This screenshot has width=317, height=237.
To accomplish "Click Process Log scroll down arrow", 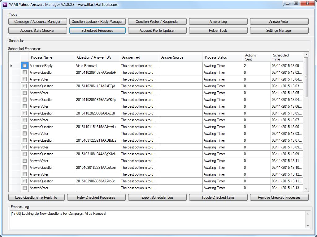I will point(308,226).
